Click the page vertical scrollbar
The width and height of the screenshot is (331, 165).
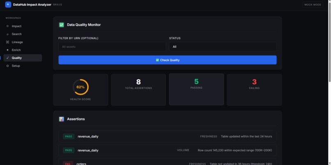[329, 42]
